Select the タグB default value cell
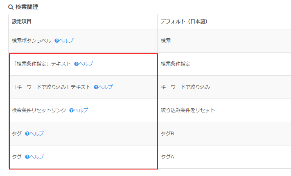 [224, 134]
